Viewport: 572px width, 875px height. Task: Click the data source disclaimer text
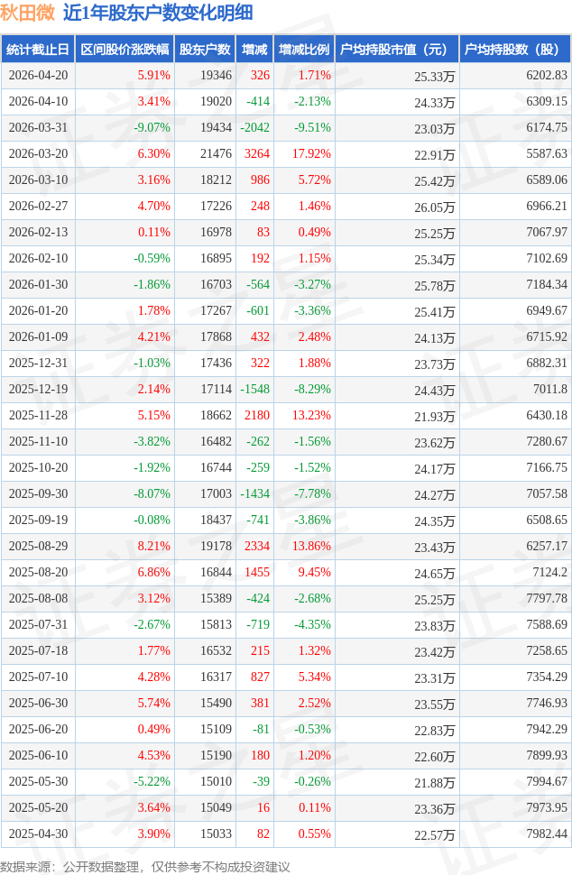(146, 866)
